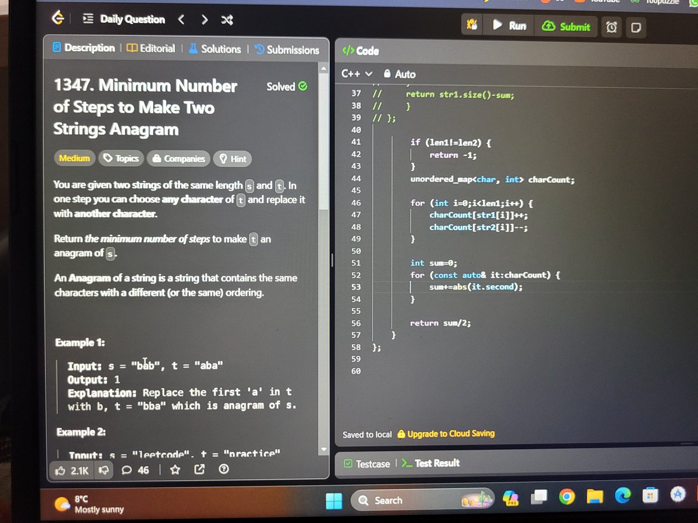The image size is (698, 523).
Task: Open Google Chrome from the taskbar
Action: [x=567, y=496]
